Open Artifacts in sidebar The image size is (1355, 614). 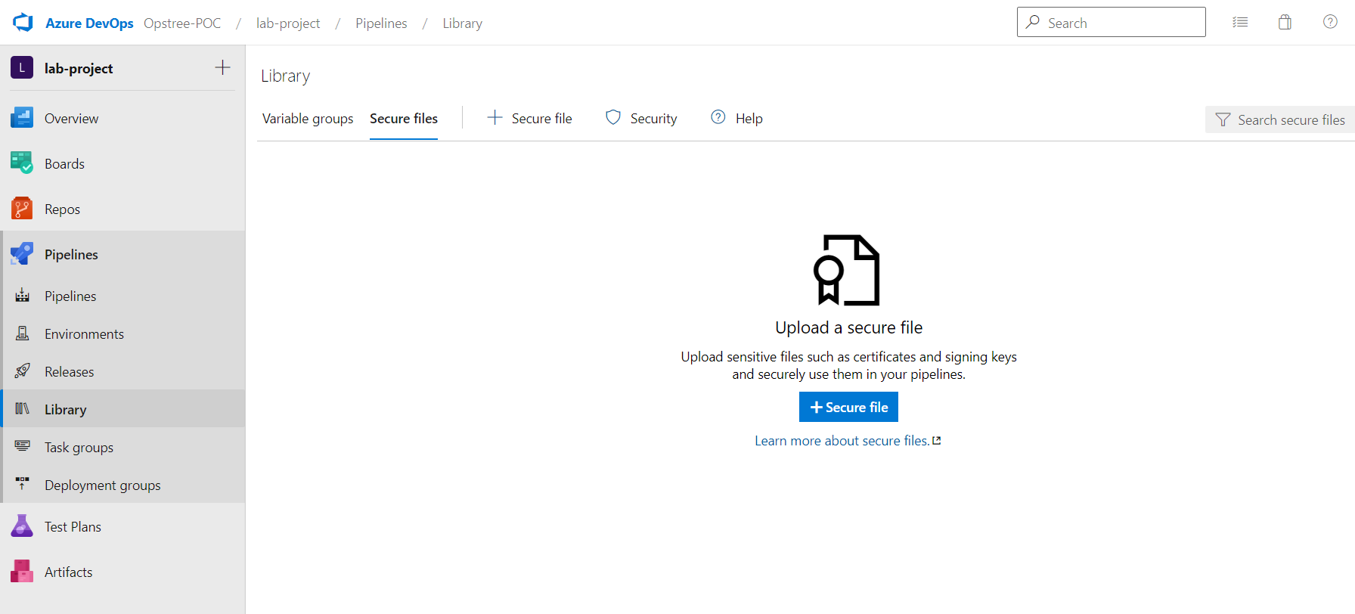pos(122,572)
